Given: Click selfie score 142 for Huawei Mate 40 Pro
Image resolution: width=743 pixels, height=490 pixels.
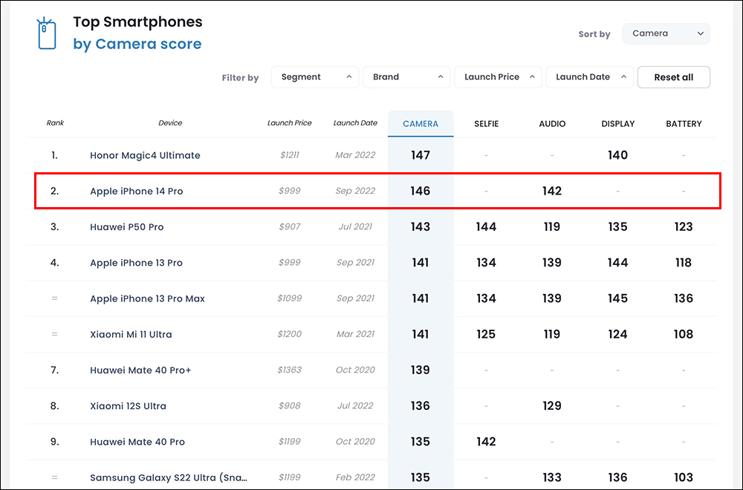Looking at the screenshot, I should 486,442.
